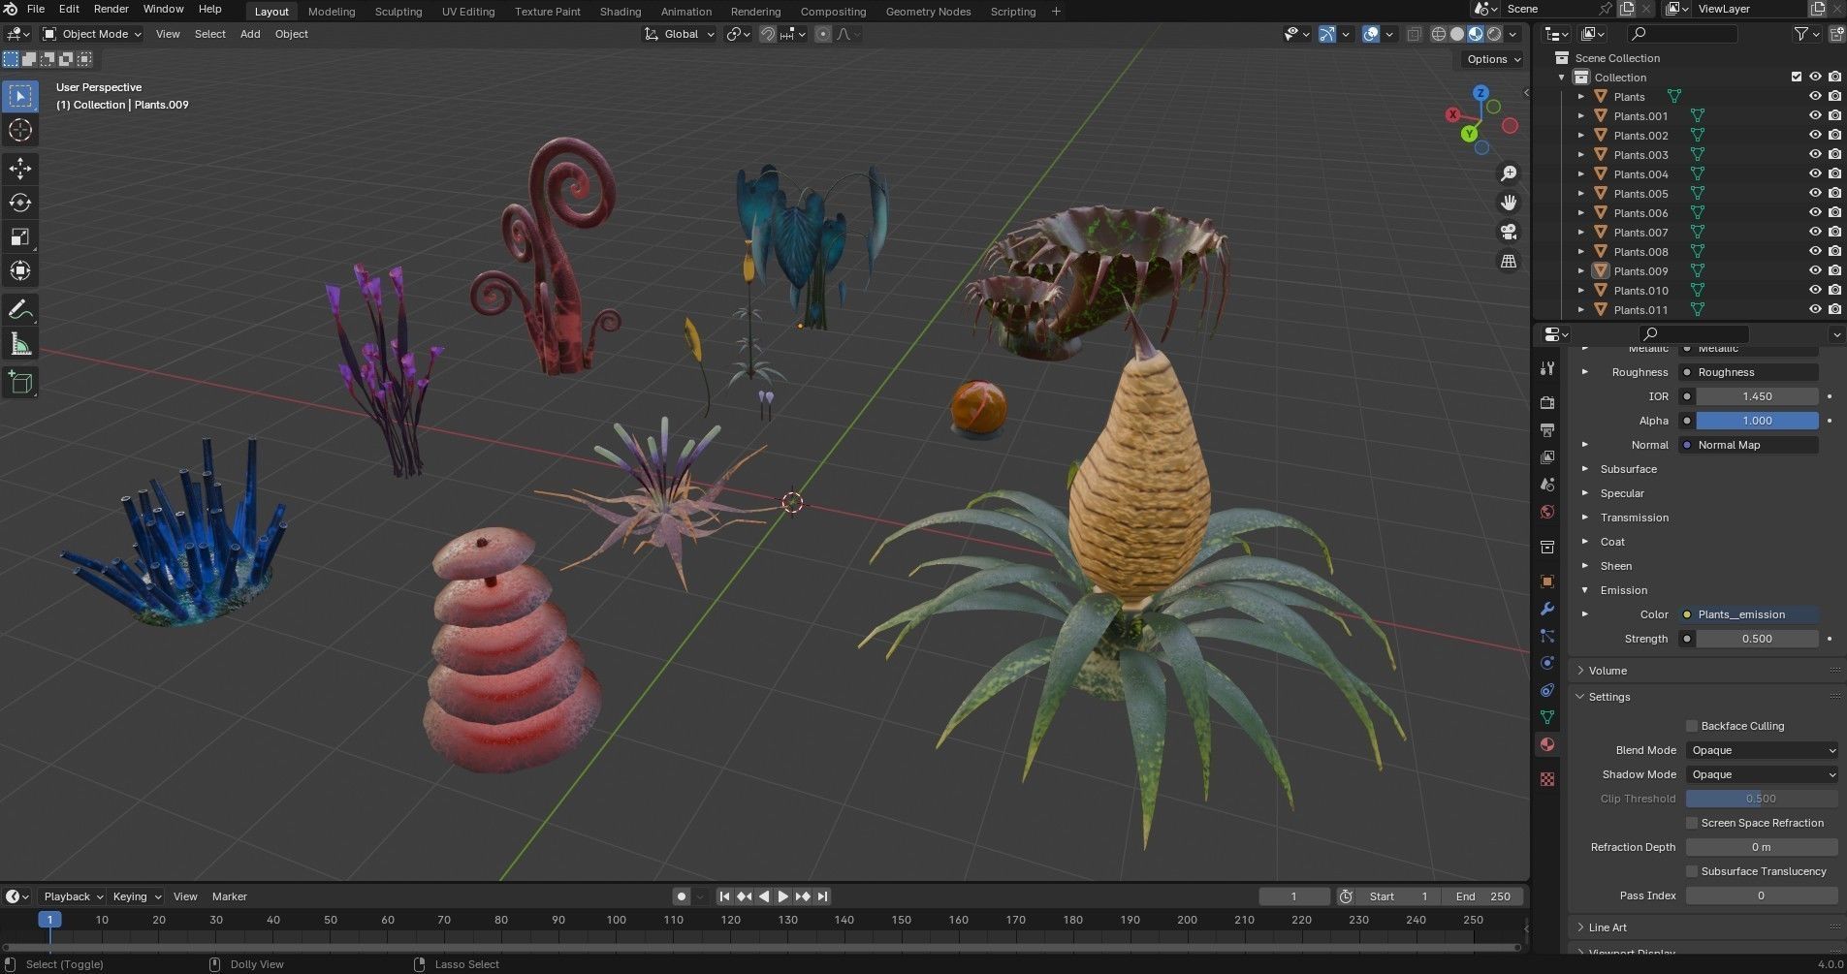Toggle Collection exclude checkbox in outliner
Viewport: 1847px width, 974px height.
[x=1797, y=78]
